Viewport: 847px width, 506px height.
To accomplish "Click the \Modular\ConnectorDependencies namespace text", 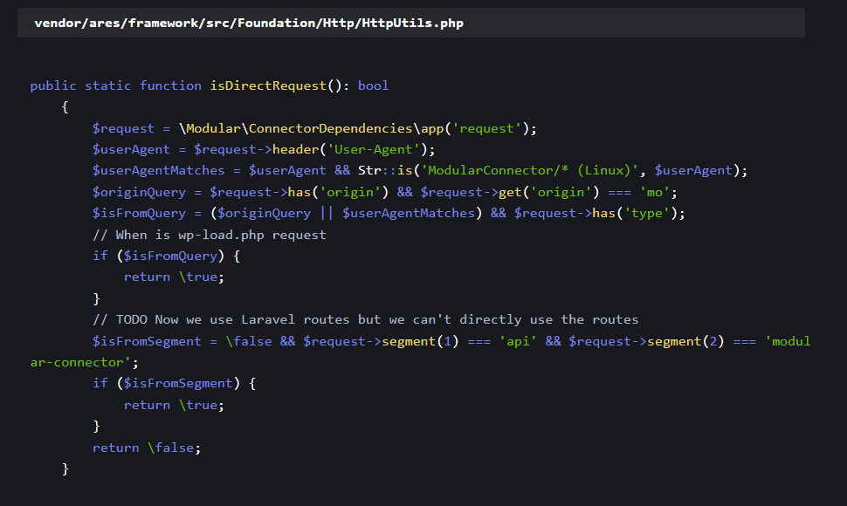I will pyautogui.click(x=295, y=128).
